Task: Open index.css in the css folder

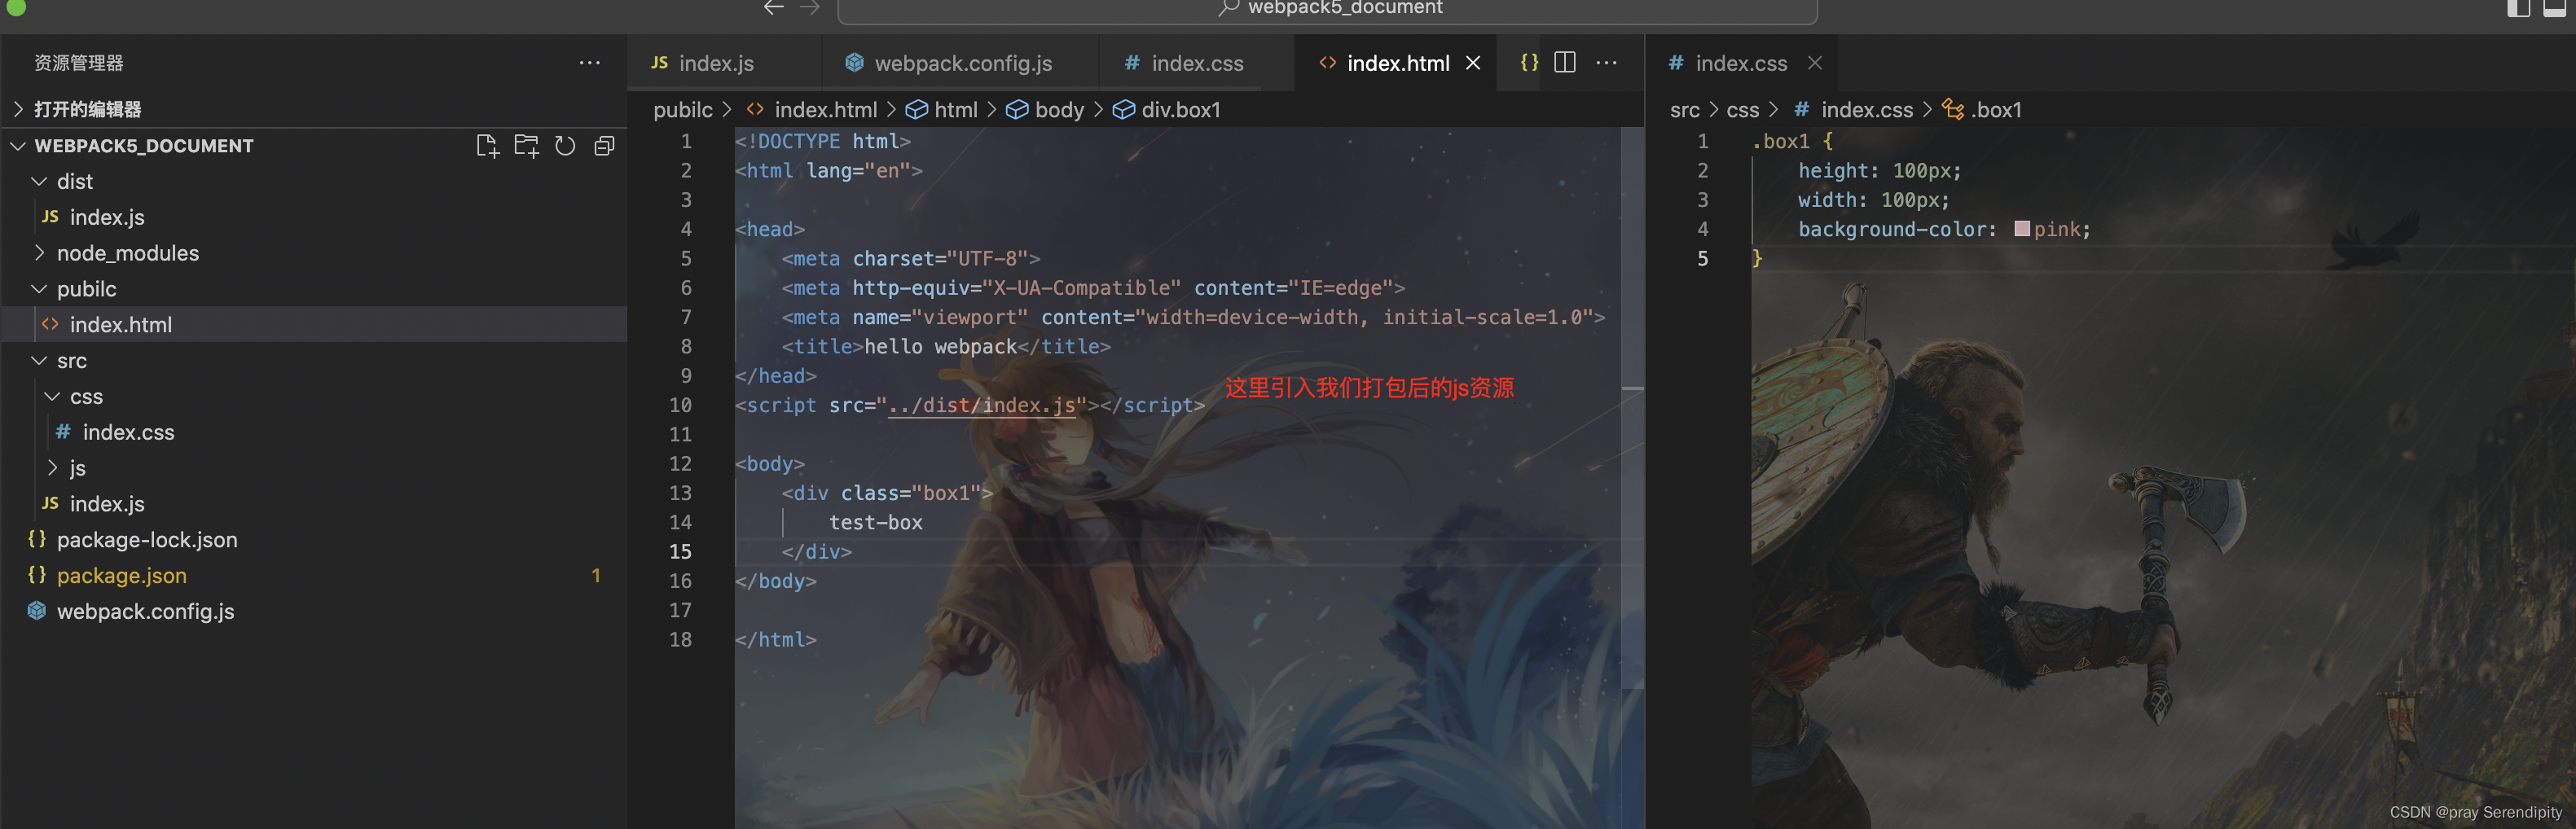Action: click(x=313, y=432)
